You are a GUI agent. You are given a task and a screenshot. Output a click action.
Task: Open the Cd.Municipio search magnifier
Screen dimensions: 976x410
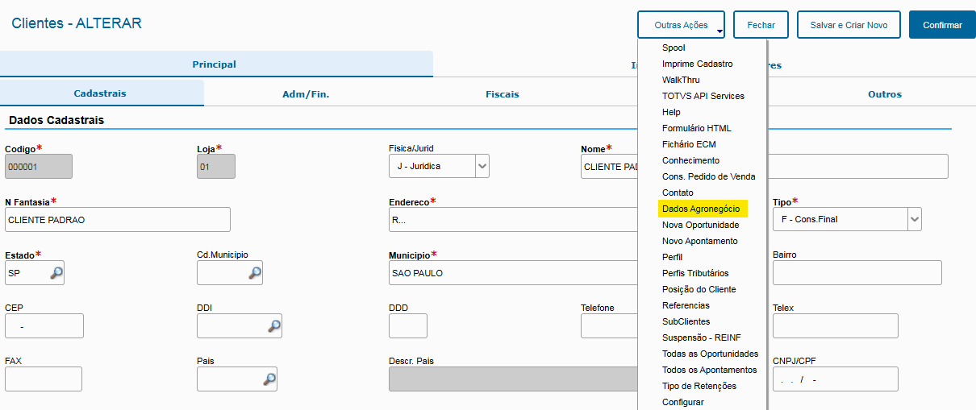pyautogui.click(x=254, y=273)
